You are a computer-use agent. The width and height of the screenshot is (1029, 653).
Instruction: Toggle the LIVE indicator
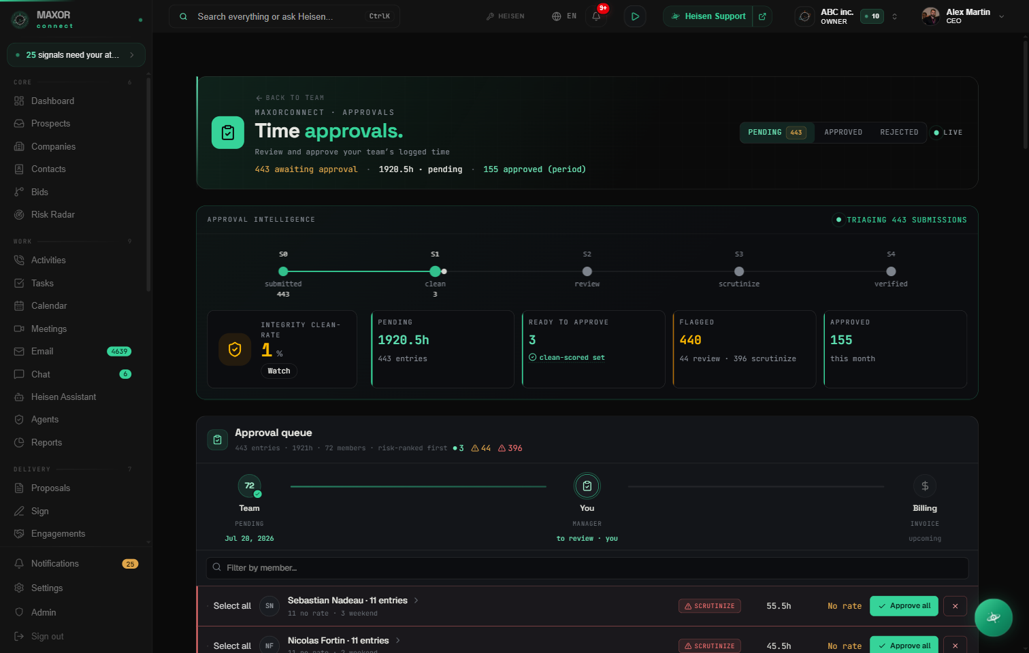(948, 133)
